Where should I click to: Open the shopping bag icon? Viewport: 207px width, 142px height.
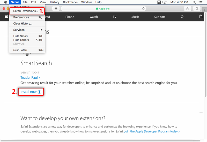pyautogui.click(x=201, y=17)
